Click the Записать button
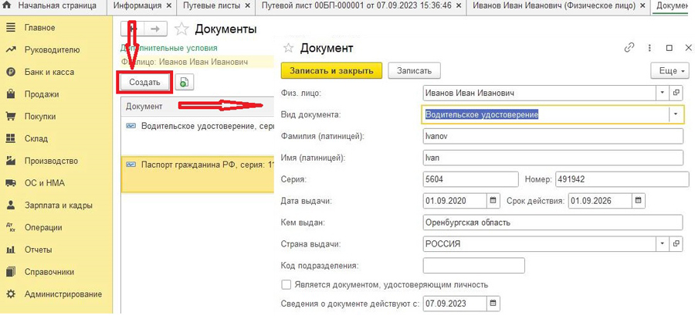Viewport: 695px width, 316px height. pyautogui.click(x=414, y=71)
